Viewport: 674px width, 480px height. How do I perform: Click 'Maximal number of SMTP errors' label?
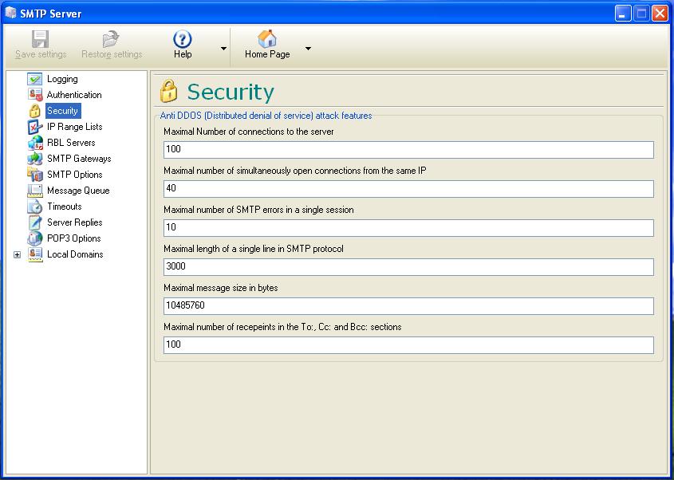[258, 210]
